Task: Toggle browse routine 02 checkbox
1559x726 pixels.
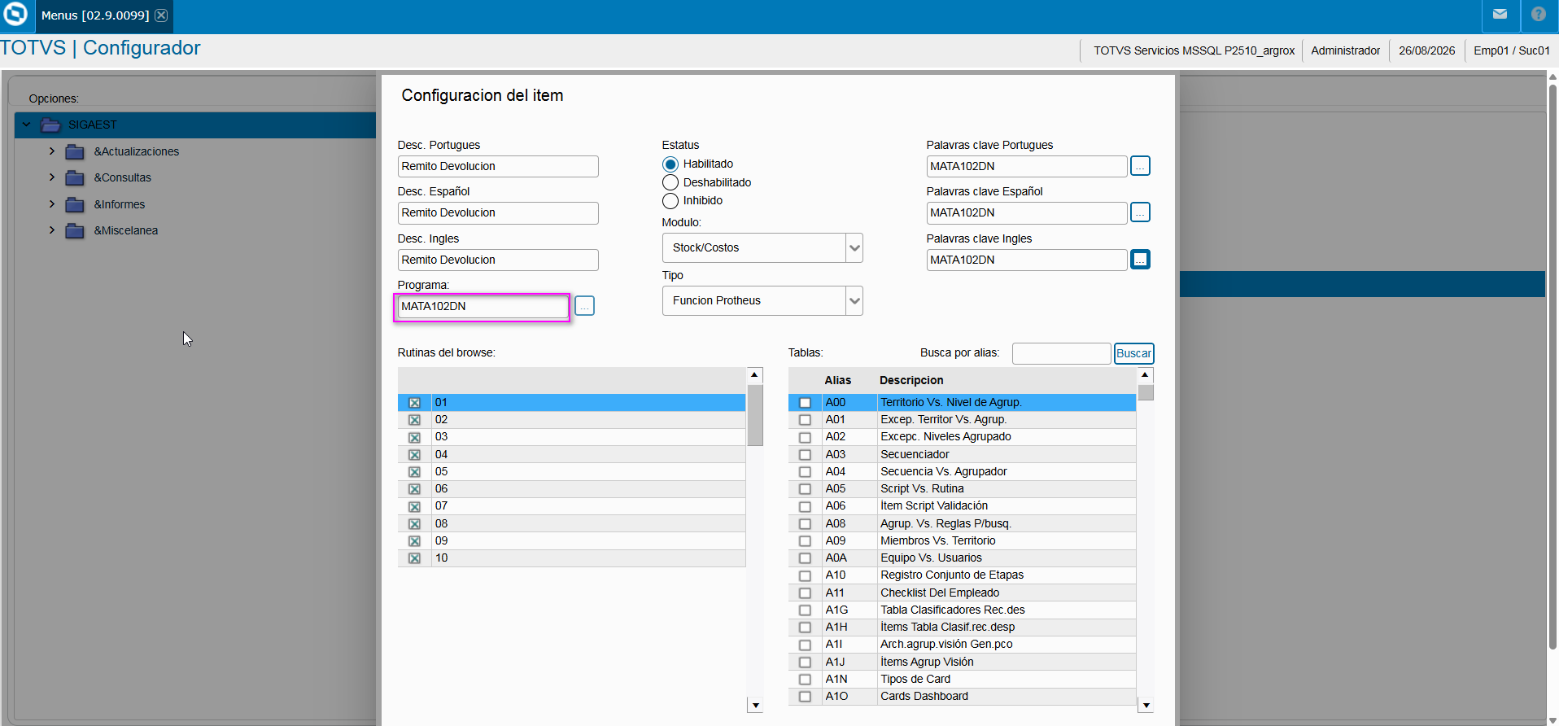Action: (x=414, y=420)
